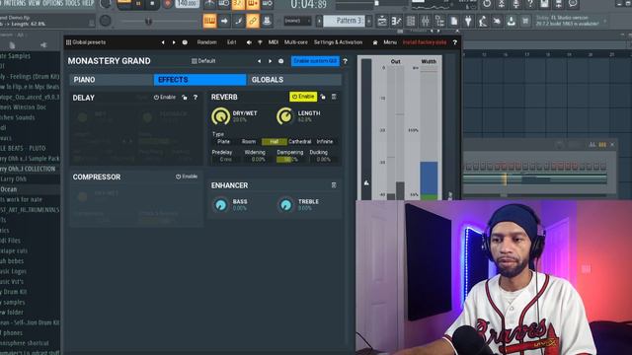The height and width of the screenshot is (355, 632).
Task: Switch to the GLOBALS tab
Action: coord(294,80)
